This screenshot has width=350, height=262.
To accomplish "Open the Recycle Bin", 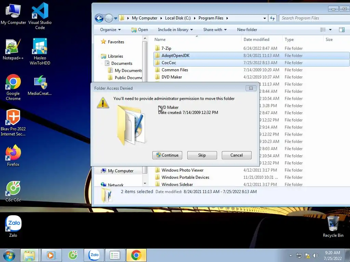I will 333,227.
